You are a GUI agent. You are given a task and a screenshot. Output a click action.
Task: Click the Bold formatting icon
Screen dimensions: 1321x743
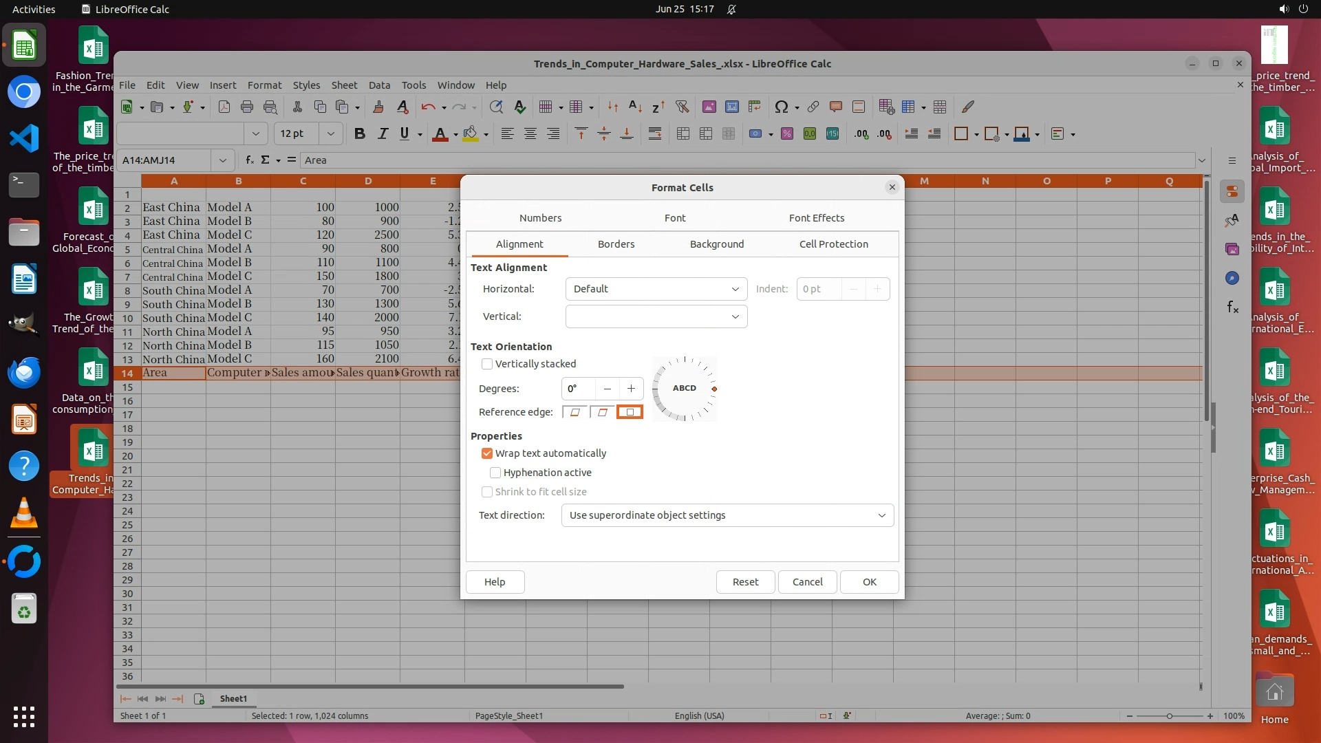(x=359, y=134)
